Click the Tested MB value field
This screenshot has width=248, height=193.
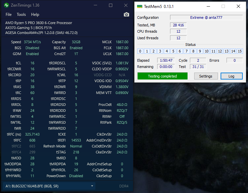pos(178,25)
